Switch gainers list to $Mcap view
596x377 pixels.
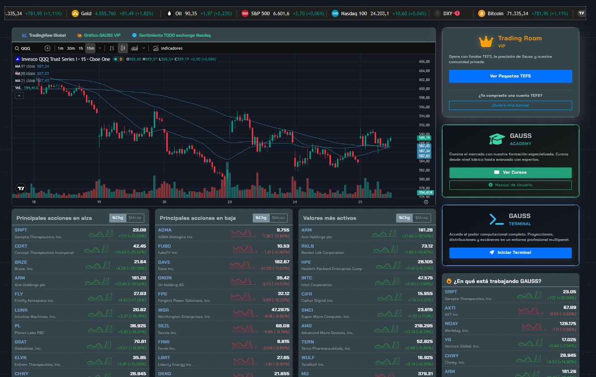[x=135, y=218]
